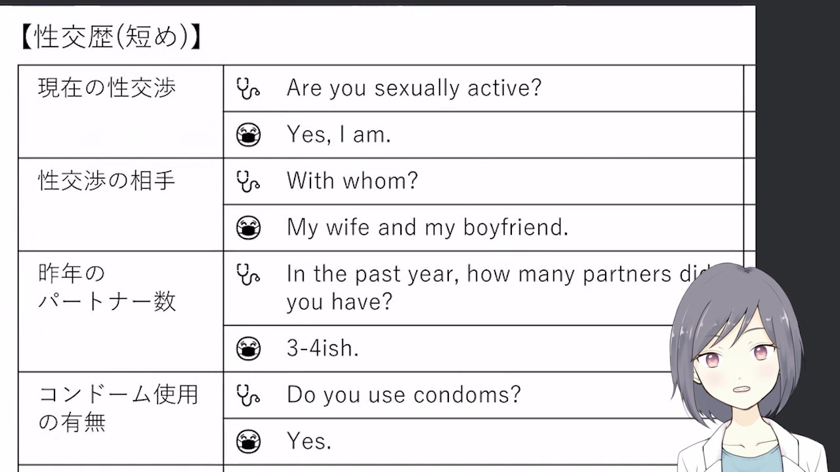This screenshot has height=472, width=840.
Task: Select the masked face icon next to "3-4ish."
Action: click(248, 348)
